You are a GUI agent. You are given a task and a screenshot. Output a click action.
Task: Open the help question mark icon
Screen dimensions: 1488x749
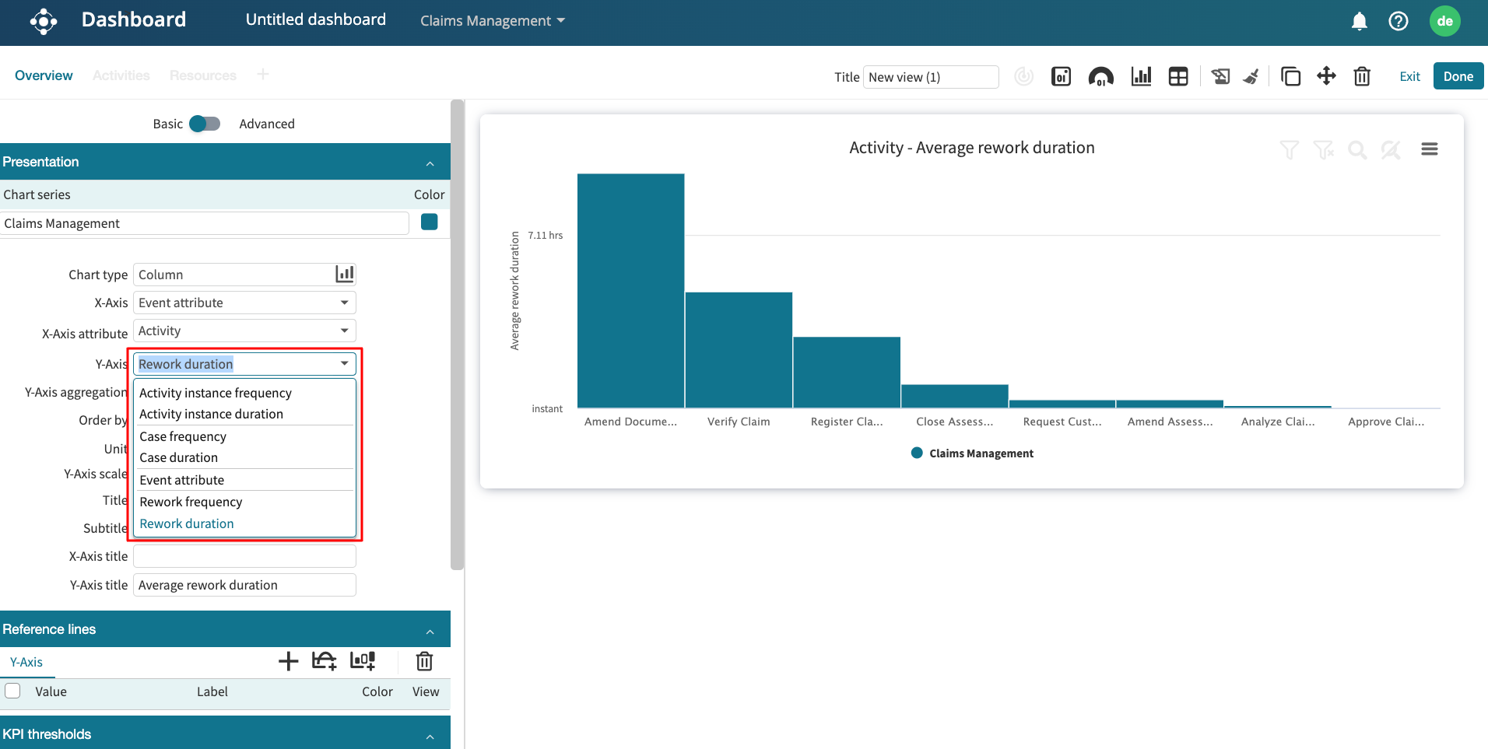click(1398, 21)
